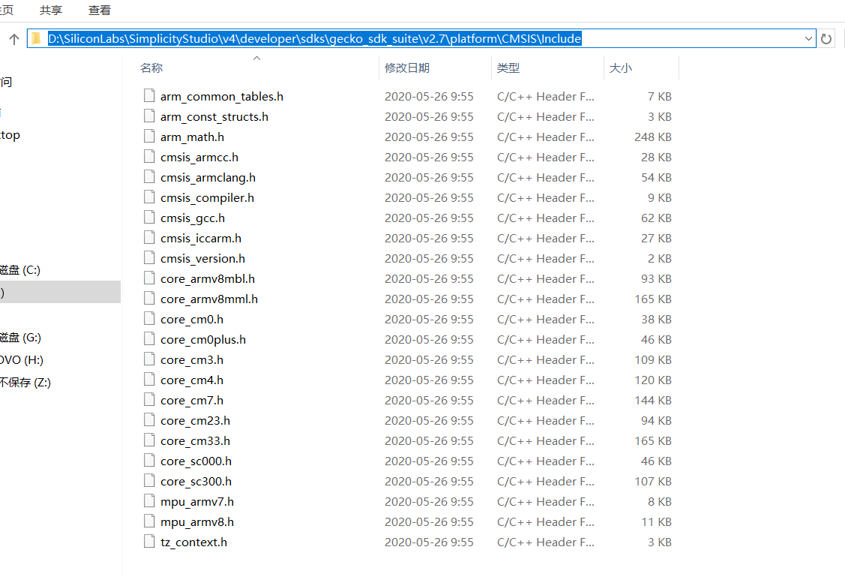Image resolution: width=845 pixels, height=577 pixels.
Task: Open the address bar history dropdown
Action: pos(808,39)
